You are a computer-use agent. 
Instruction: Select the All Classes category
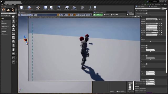click(4, 34)
